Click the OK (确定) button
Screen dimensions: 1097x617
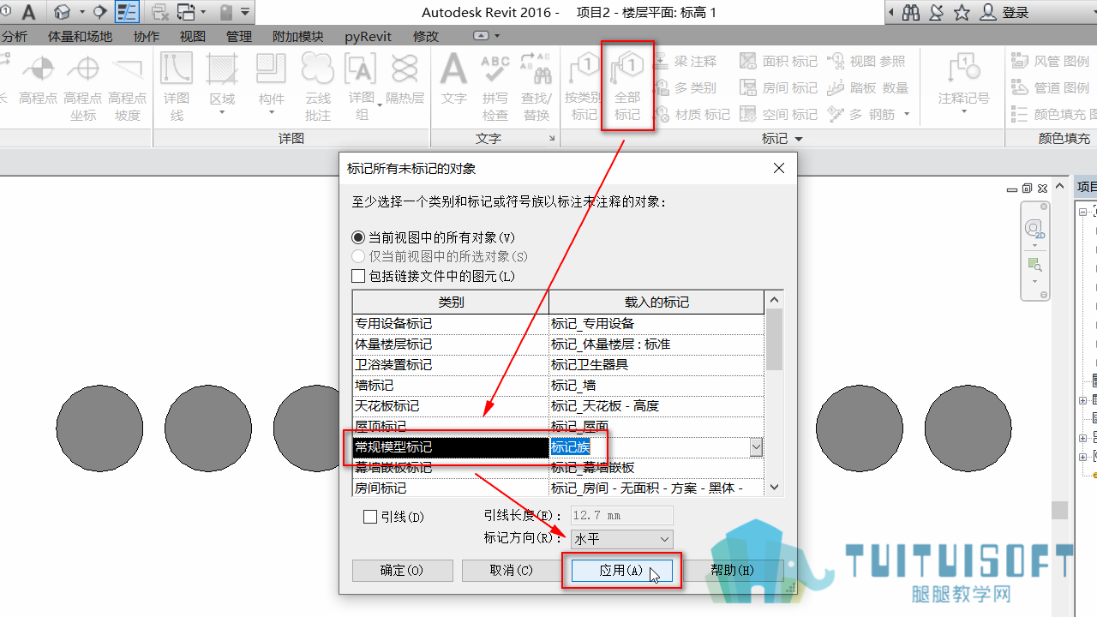click(x=403, y=571)
